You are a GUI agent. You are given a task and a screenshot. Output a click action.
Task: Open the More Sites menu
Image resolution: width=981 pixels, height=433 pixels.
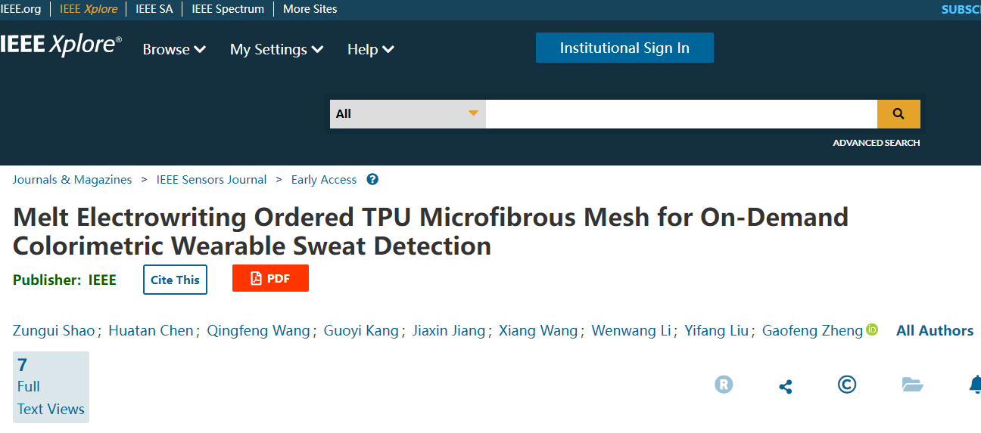click(x=310, y=9)
